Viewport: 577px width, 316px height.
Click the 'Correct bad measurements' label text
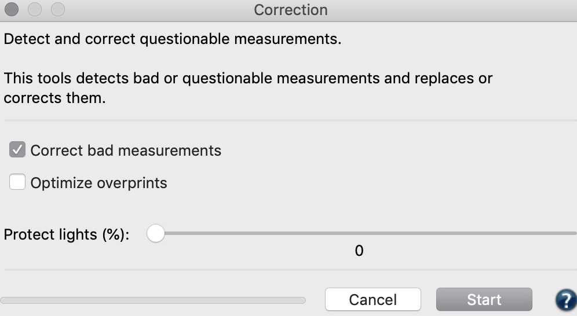coord(126,150)
